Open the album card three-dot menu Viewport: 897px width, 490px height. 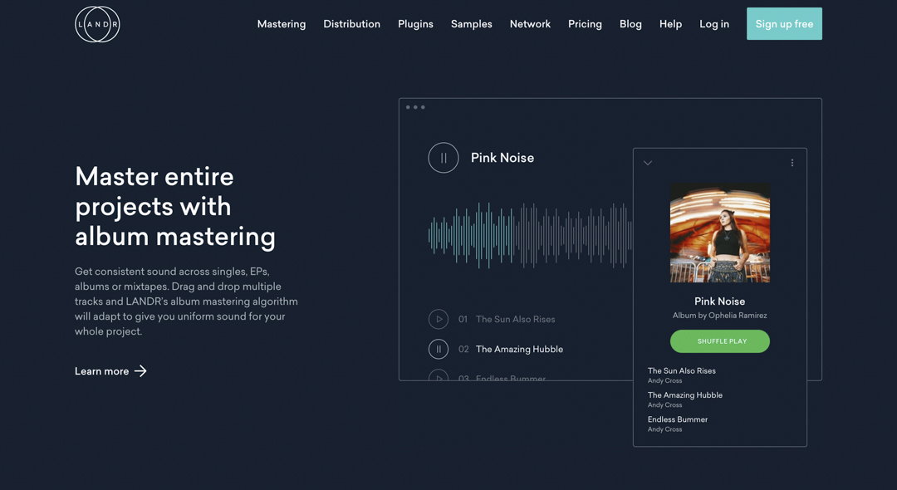pos(792,163)
